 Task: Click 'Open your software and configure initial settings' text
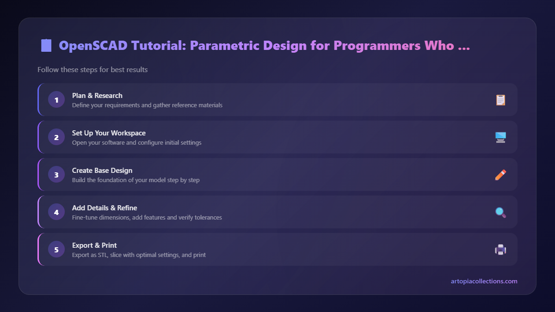point(137,143)
